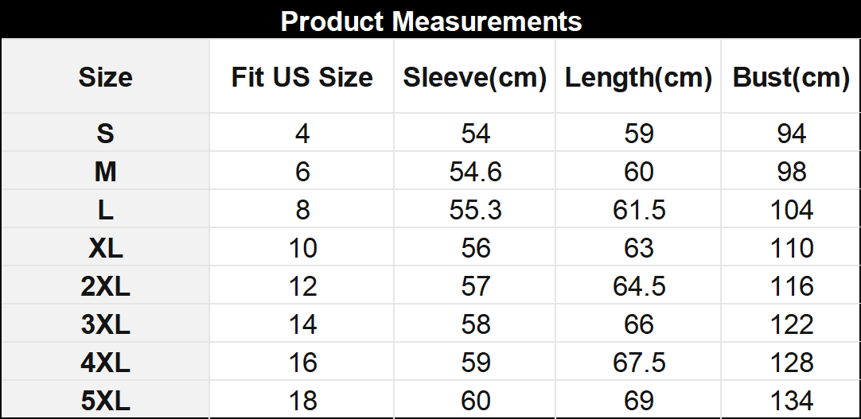This screenshot has width=861, height=419.
Task: Select the 5XL size row label
Action: click(x=105, y=401)
